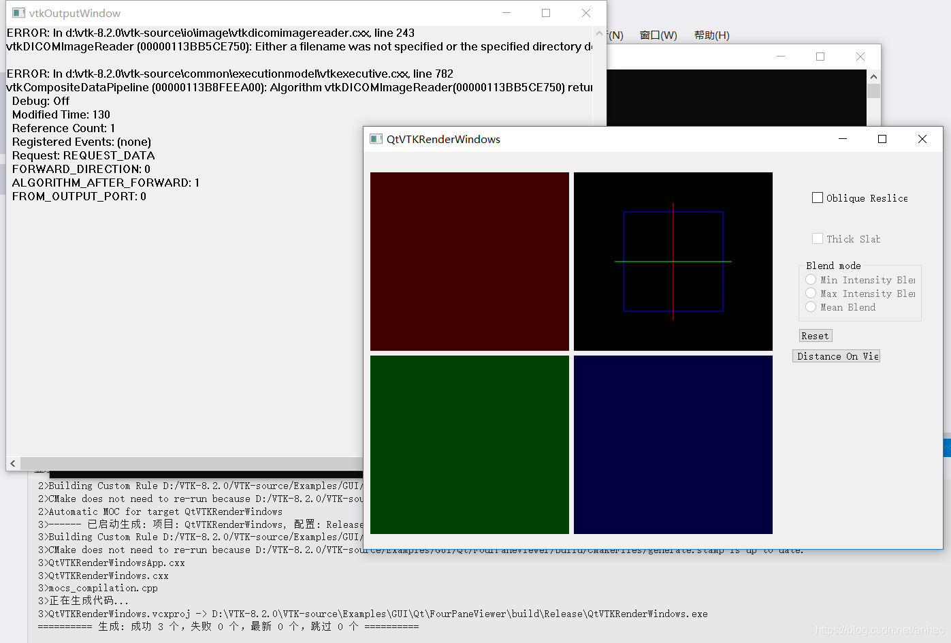The height and width of the screenshot is (643, 951).
Task: Click the 'Registered Events: (none)' line
Action: pos(82,142)
